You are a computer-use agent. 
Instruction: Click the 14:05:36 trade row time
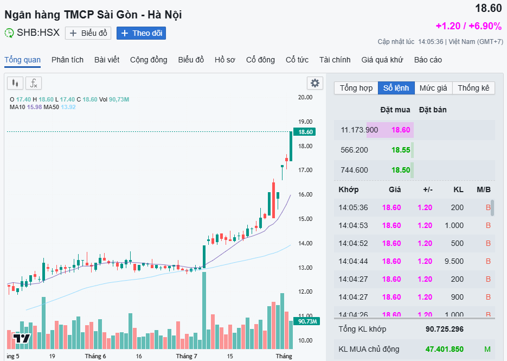point(353,207)
